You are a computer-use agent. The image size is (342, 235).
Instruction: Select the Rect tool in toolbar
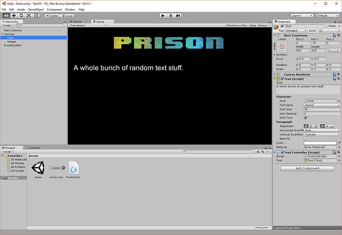36,15
